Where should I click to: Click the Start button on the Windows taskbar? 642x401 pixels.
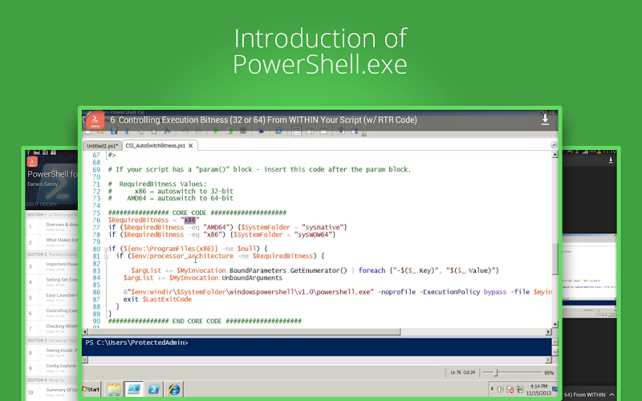click(x=91, y=389)
